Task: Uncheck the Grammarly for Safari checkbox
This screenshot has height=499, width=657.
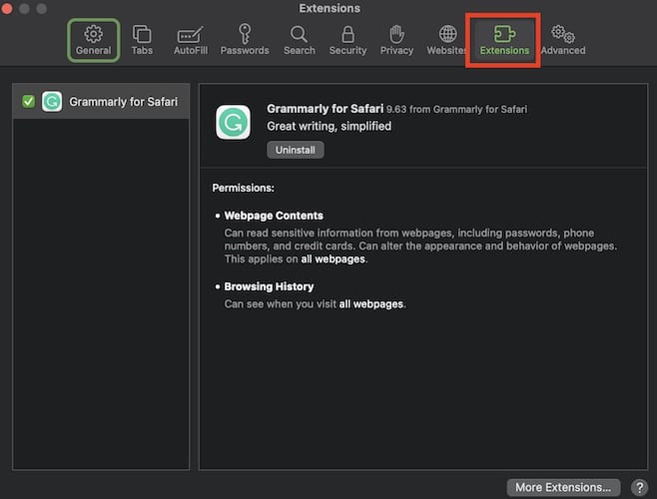Action: pos(28,101)
